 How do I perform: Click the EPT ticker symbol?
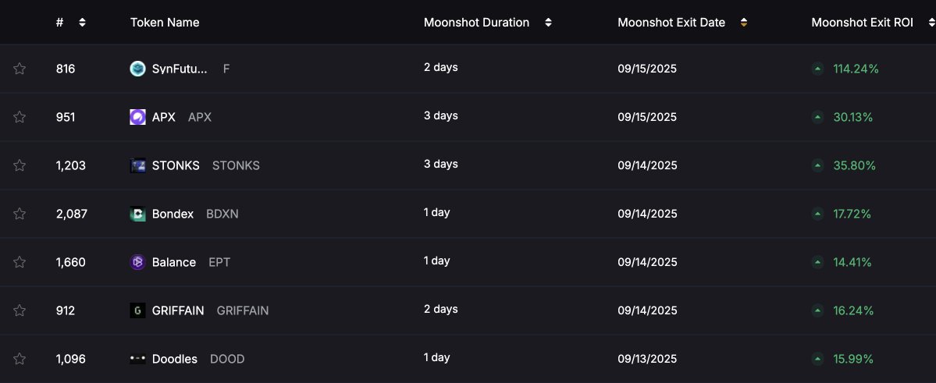tap(219, 262)
